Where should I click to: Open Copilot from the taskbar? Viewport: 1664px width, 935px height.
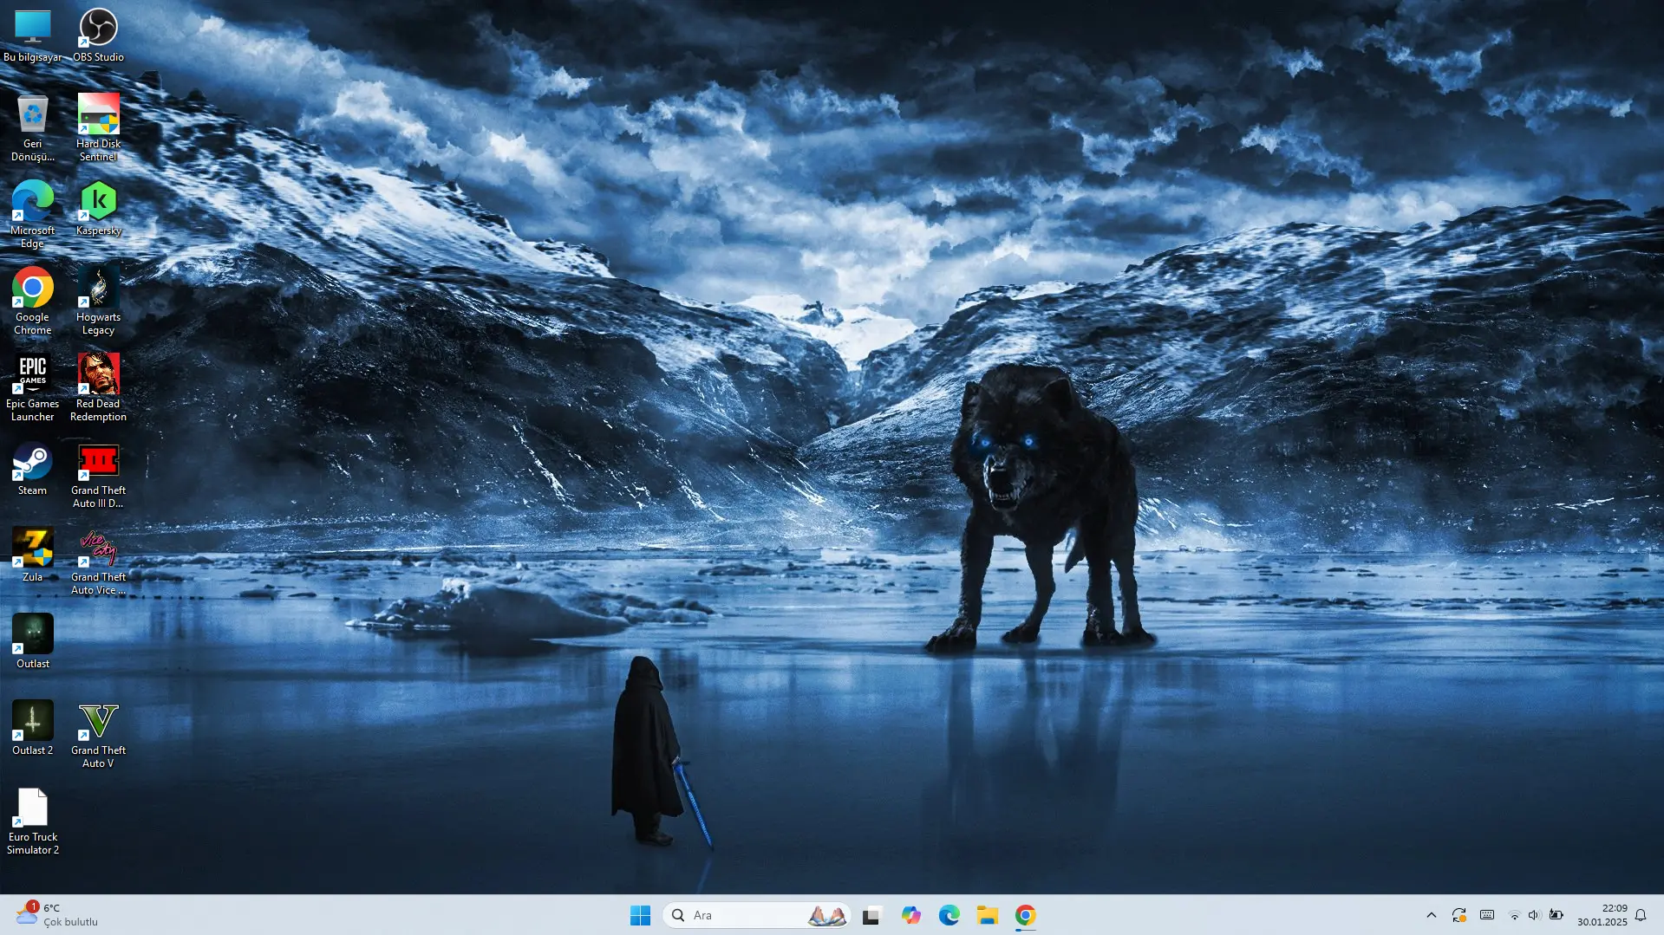pos(910,915)
